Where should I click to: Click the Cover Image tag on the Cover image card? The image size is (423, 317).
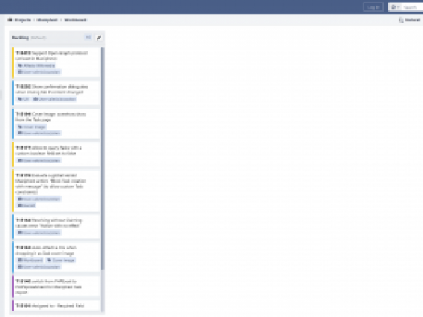tap(31, 127)
